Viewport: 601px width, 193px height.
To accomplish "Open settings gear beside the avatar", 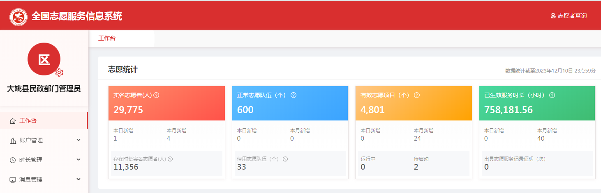I will [59, 73].
